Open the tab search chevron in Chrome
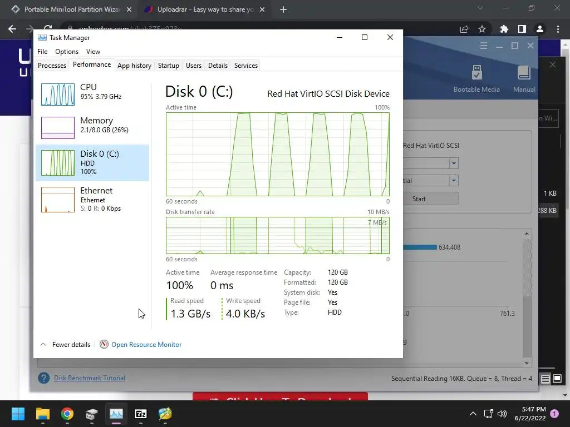 click(480, 8)
